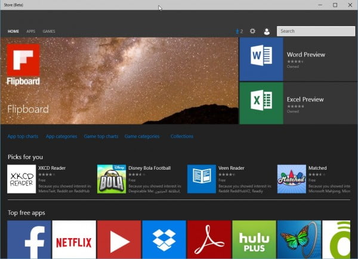Screen dimensions: 358x259
Task: Open the user account icon
Action: click(x=267, y=32)
